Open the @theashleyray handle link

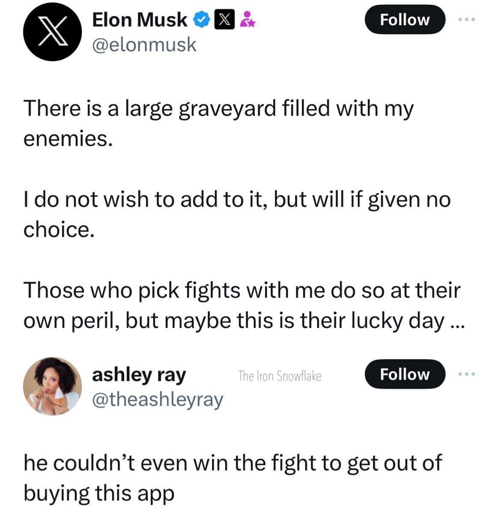(x=158, y=399)
